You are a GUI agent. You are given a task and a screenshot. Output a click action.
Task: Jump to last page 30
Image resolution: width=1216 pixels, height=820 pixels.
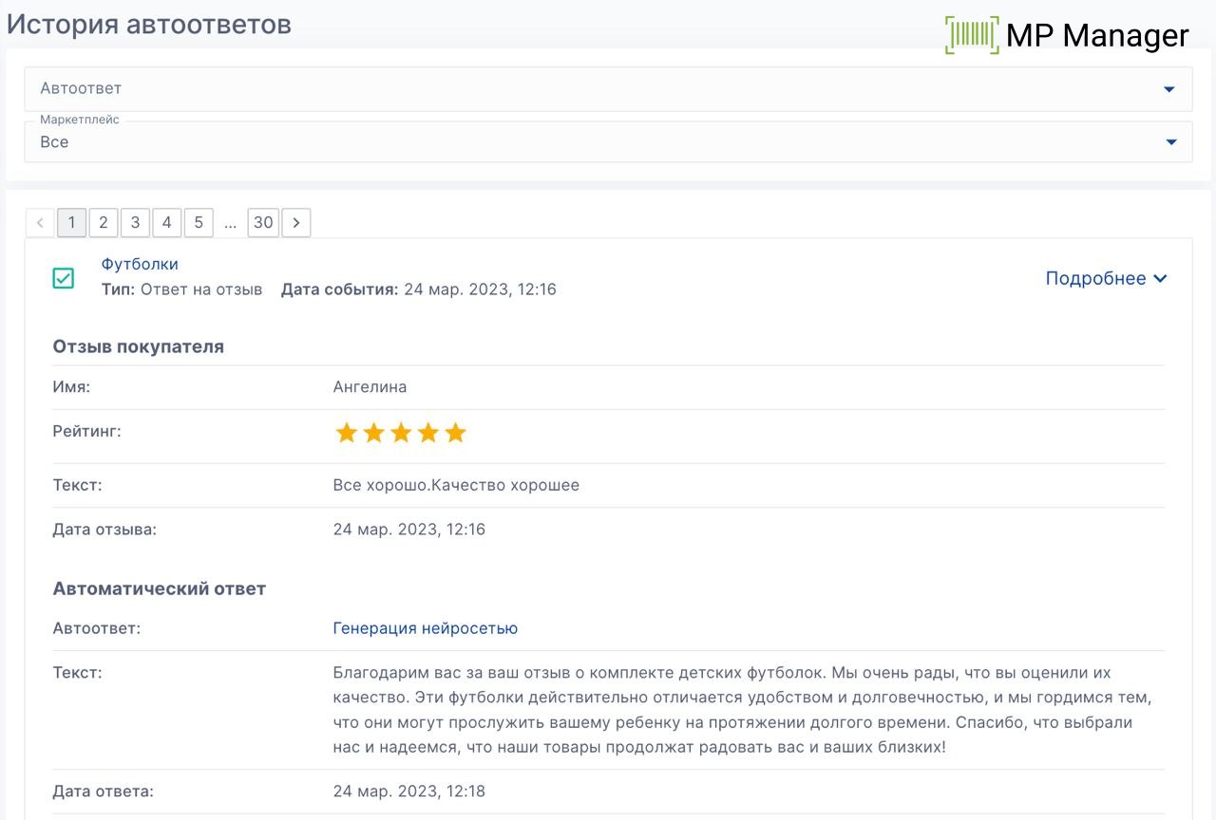pos(263,223)
